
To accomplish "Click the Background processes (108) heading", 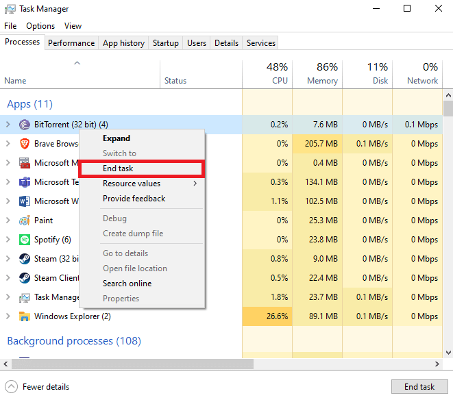I will point(74,341).
